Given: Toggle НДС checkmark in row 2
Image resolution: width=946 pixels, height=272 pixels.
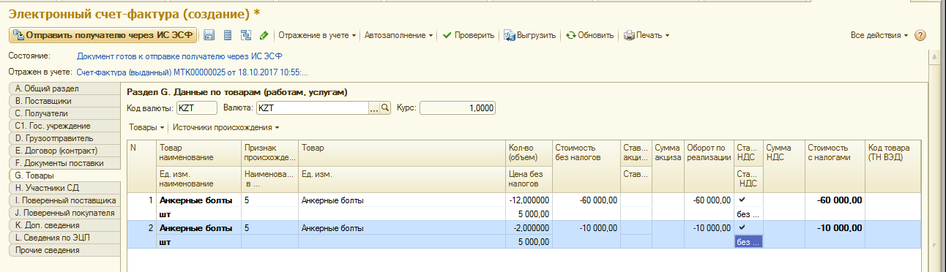Looking at the screenshot, I should pyautogui.click(x=742, y=227).
